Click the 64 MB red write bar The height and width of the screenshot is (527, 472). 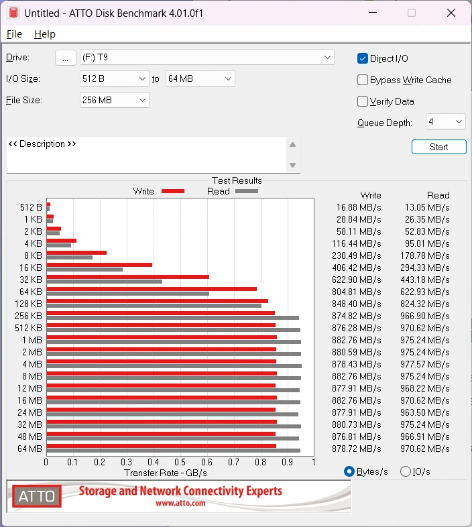162,446
